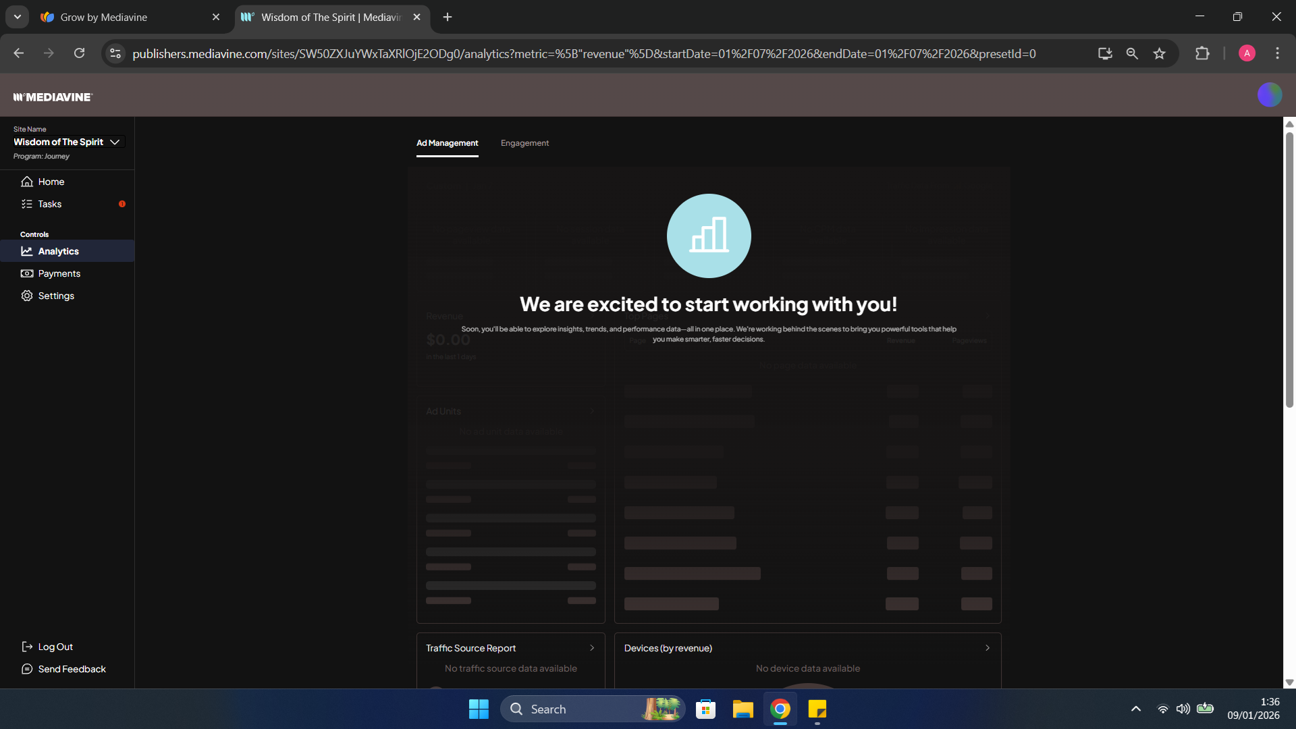Screen dimensions: 1296x729
Task: Click the Home icon in sidebar
Action: [x=27, y=182]
